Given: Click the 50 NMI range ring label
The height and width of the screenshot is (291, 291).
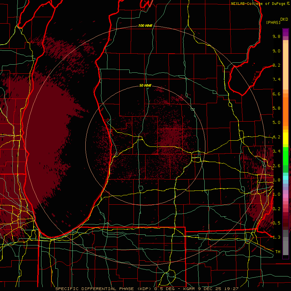Looking at the screenshot, I should coord(145,85).
